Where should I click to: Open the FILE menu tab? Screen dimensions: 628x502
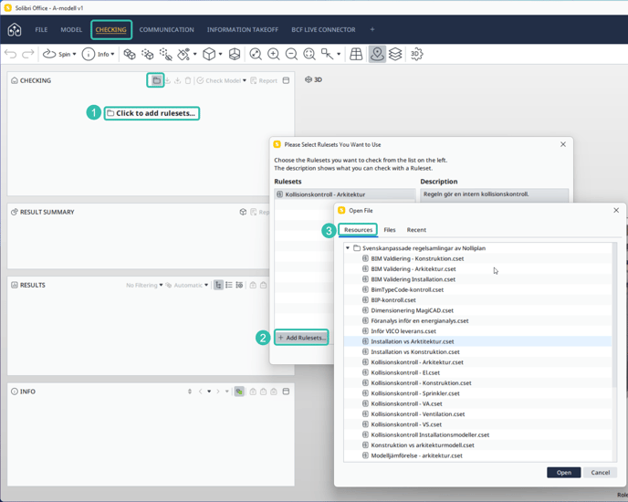point(41,29)
